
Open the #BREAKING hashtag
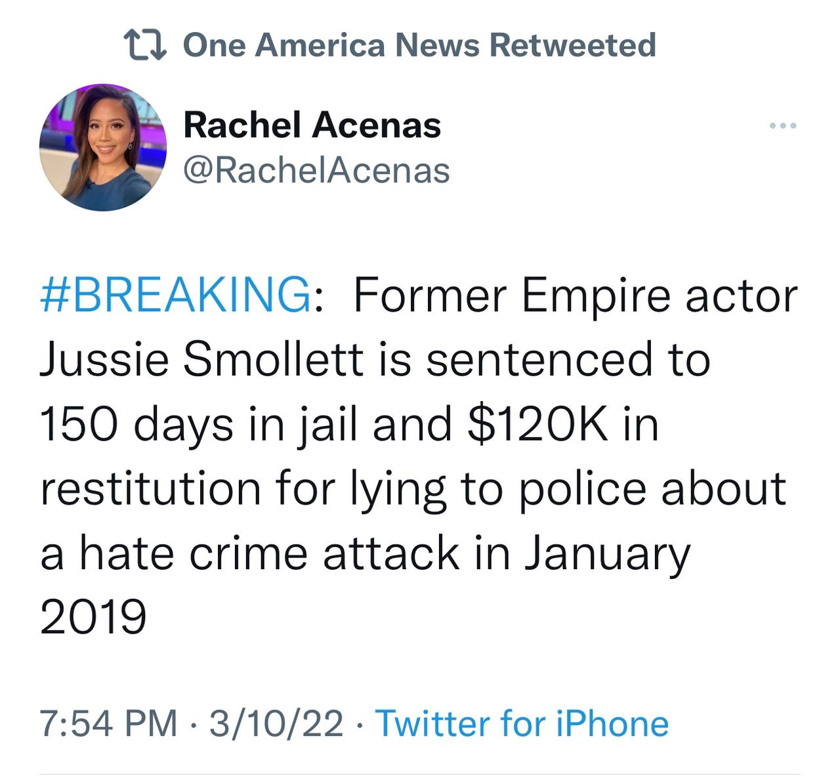[x=176, y=295]
